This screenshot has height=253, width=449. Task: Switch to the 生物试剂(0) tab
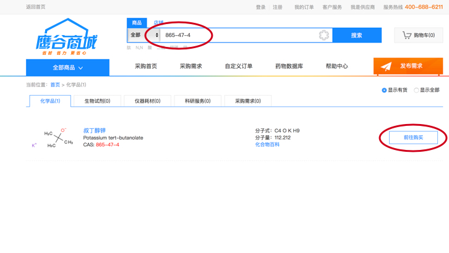tap(97, 101)
